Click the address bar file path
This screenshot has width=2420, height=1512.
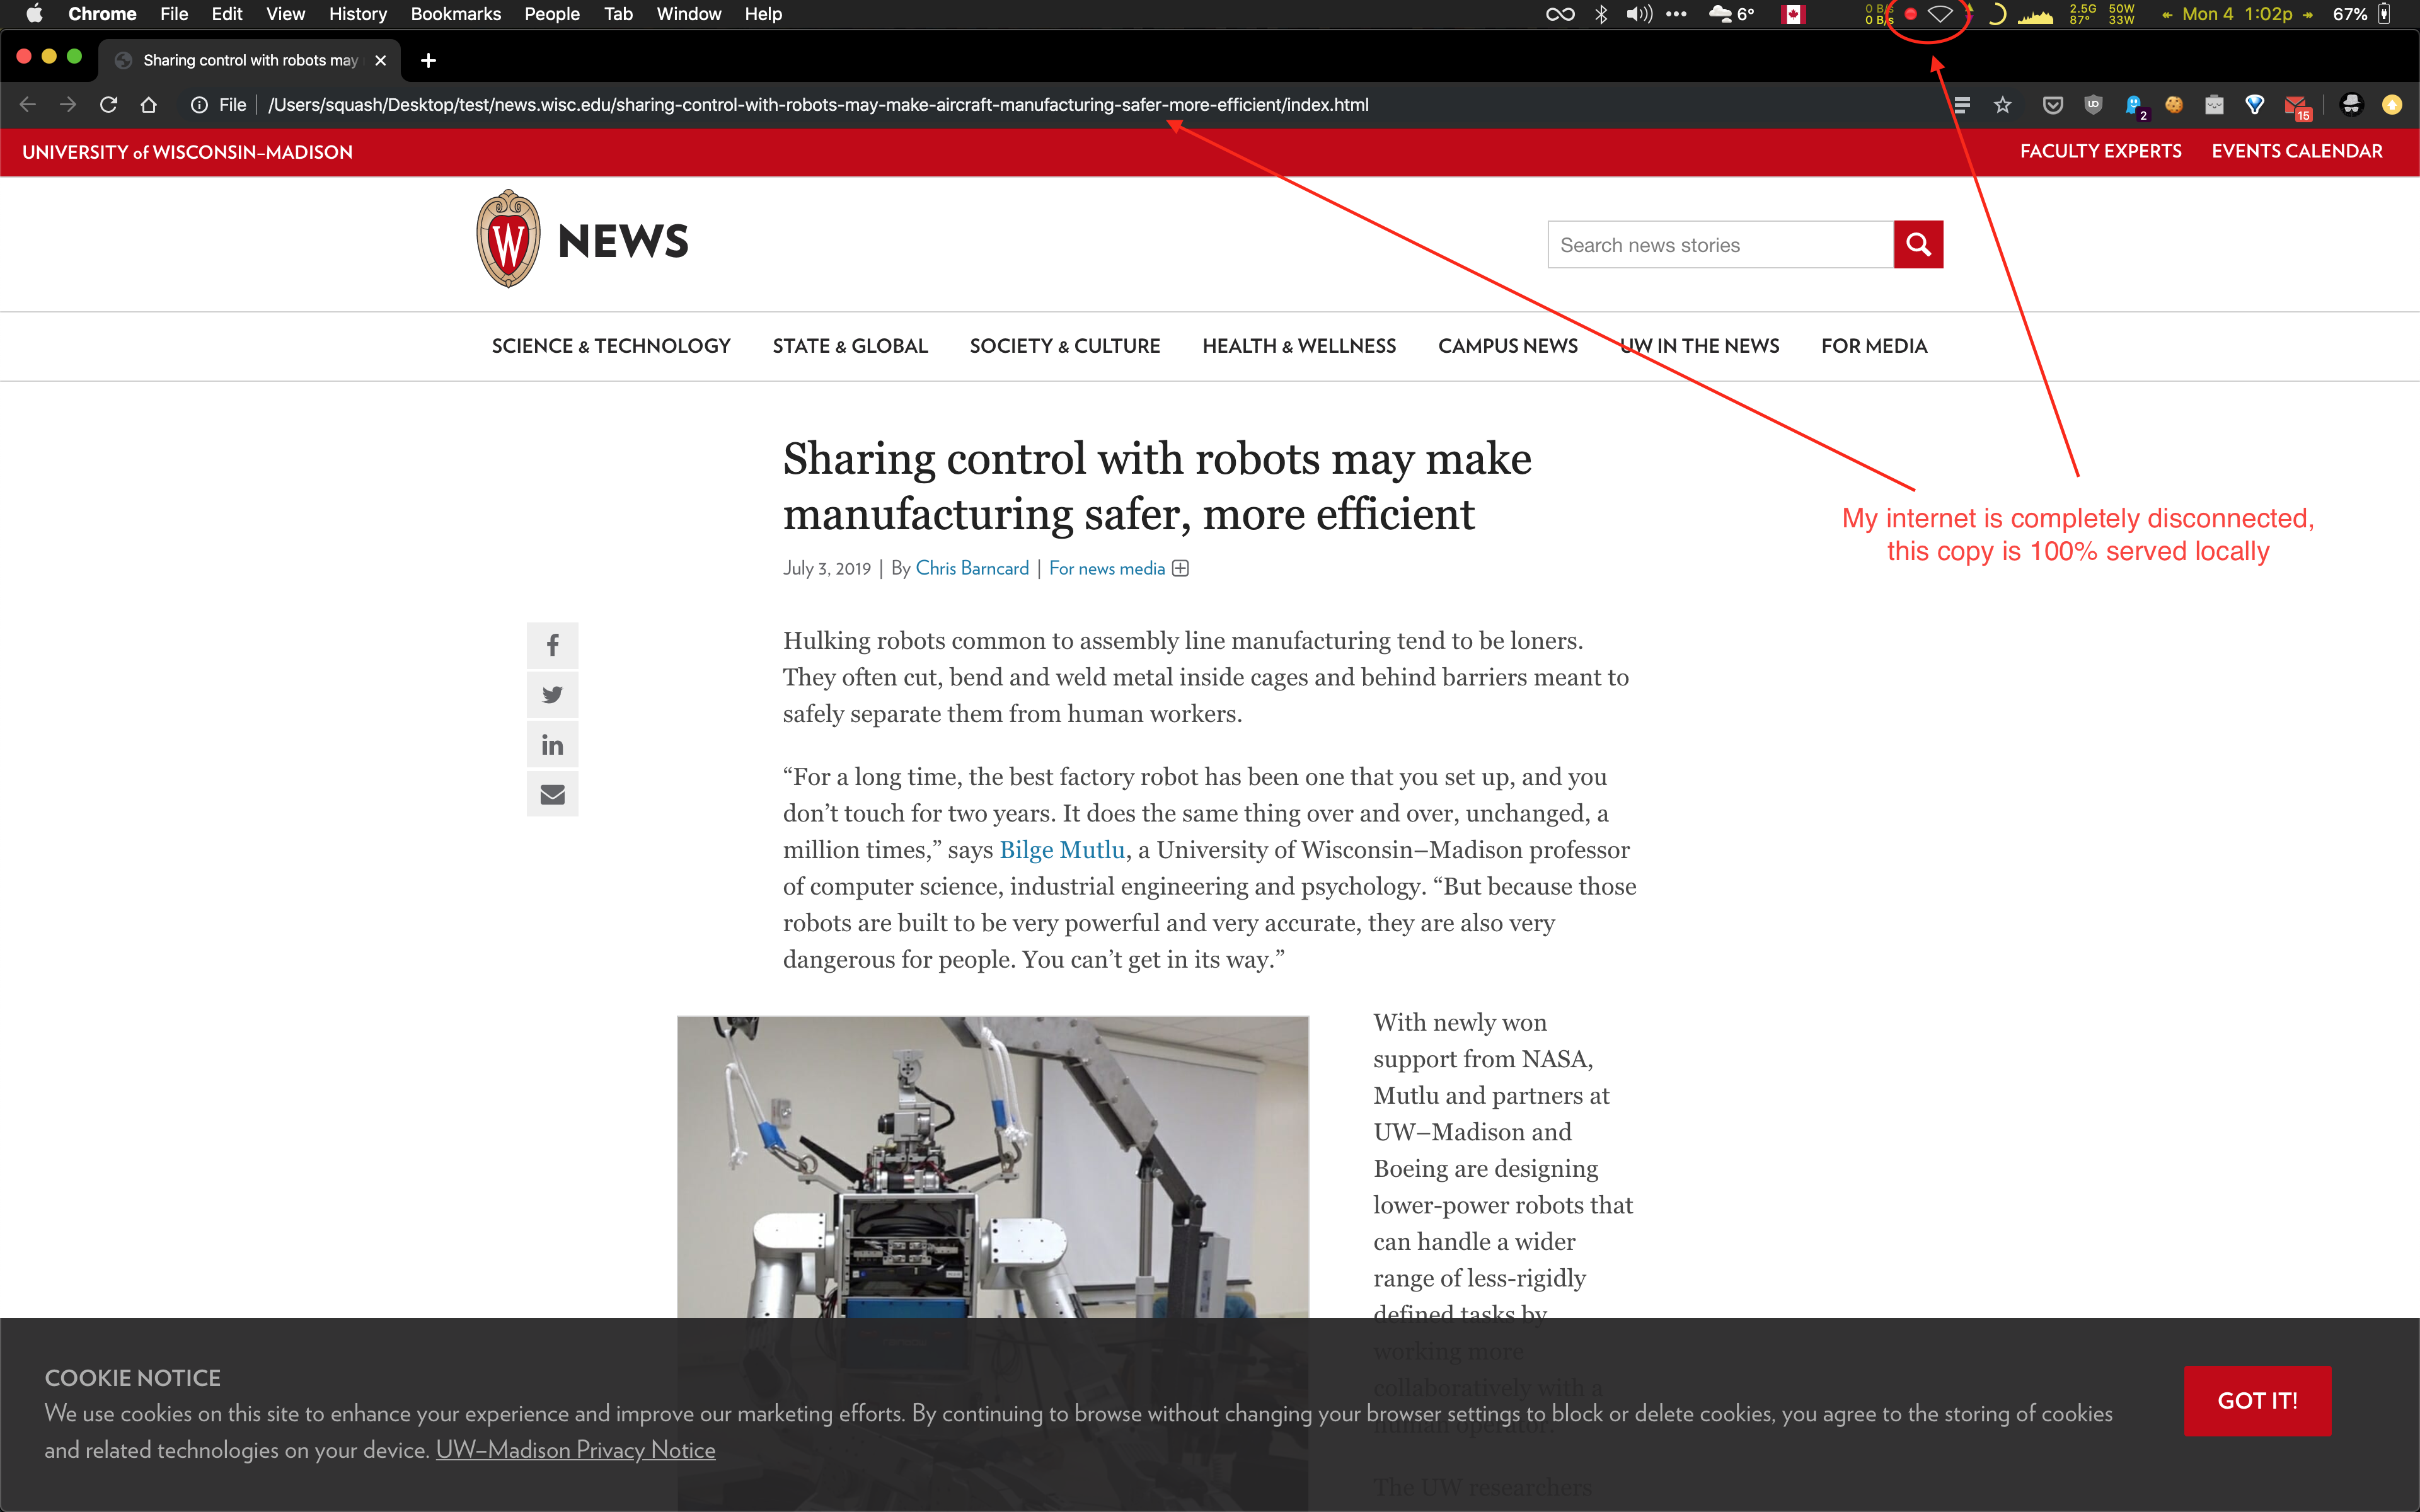(x=818, y=105)
